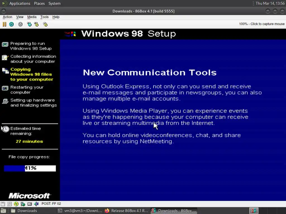Open 86Box settings gear icon
This screenshot has height=214, width=286.
45,24
